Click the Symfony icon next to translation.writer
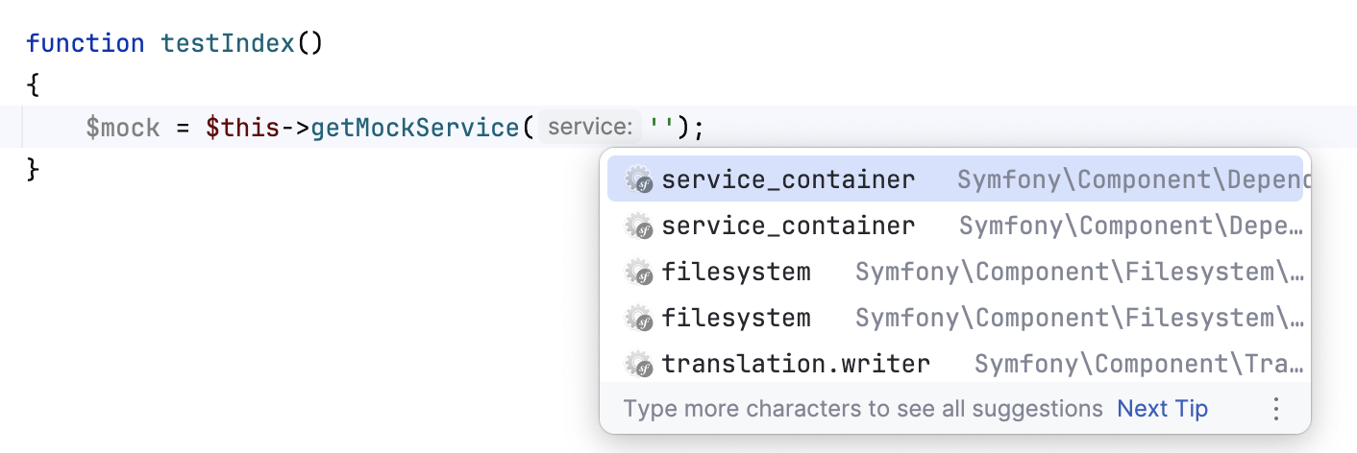Viewport: 1357px width, 453px height. point(639,364)
